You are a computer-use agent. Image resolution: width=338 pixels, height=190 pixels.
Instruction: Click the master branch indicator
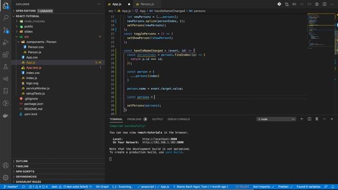pos(11,187)
